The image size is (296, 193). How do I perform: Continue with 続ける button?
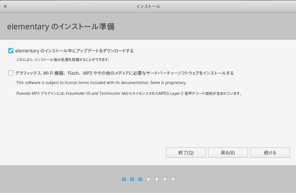click(x=270, y=152)
